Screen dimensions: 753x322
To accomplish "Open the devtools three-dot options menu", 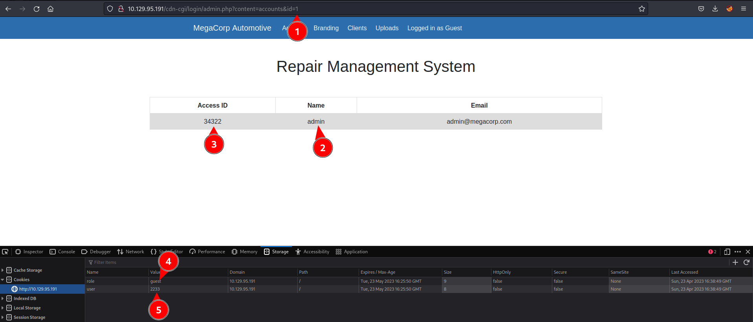I will coord(738,252).
